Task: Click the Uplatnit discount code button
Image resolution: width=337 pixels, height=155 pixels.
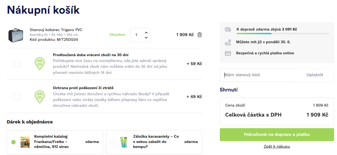Action: [x=315, y=75]
